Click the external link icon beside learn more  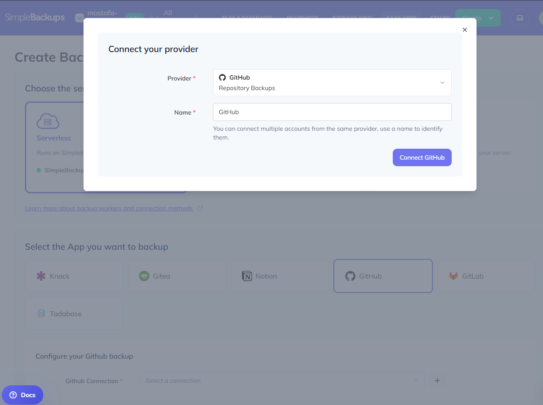[201, 208]
